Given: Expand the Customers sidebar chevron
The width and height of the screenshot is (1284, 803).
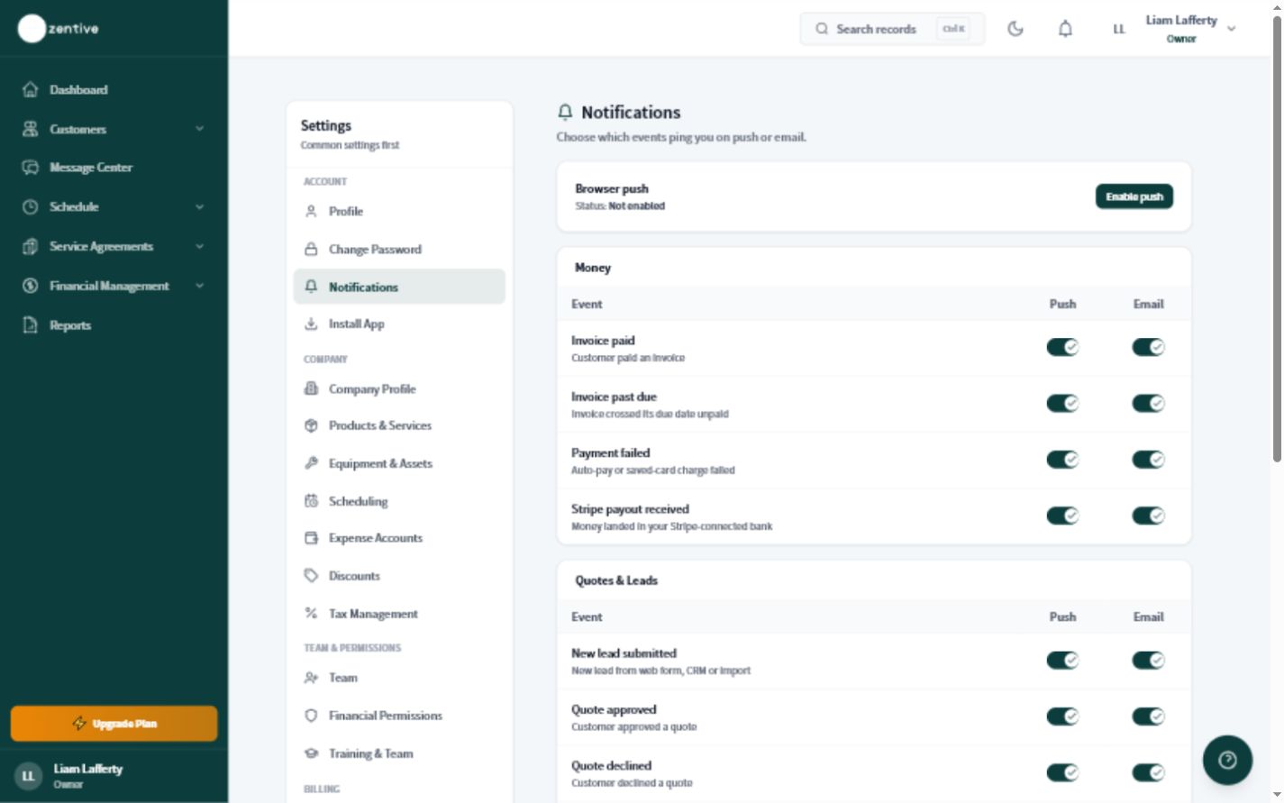Looking at the screenshot, I should (x=199, y=129).
